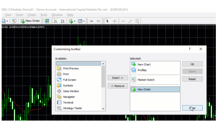Switch chart to D1 timeframe
The image size is (220, 122).
pyautogui.click(x=98, y=21)
